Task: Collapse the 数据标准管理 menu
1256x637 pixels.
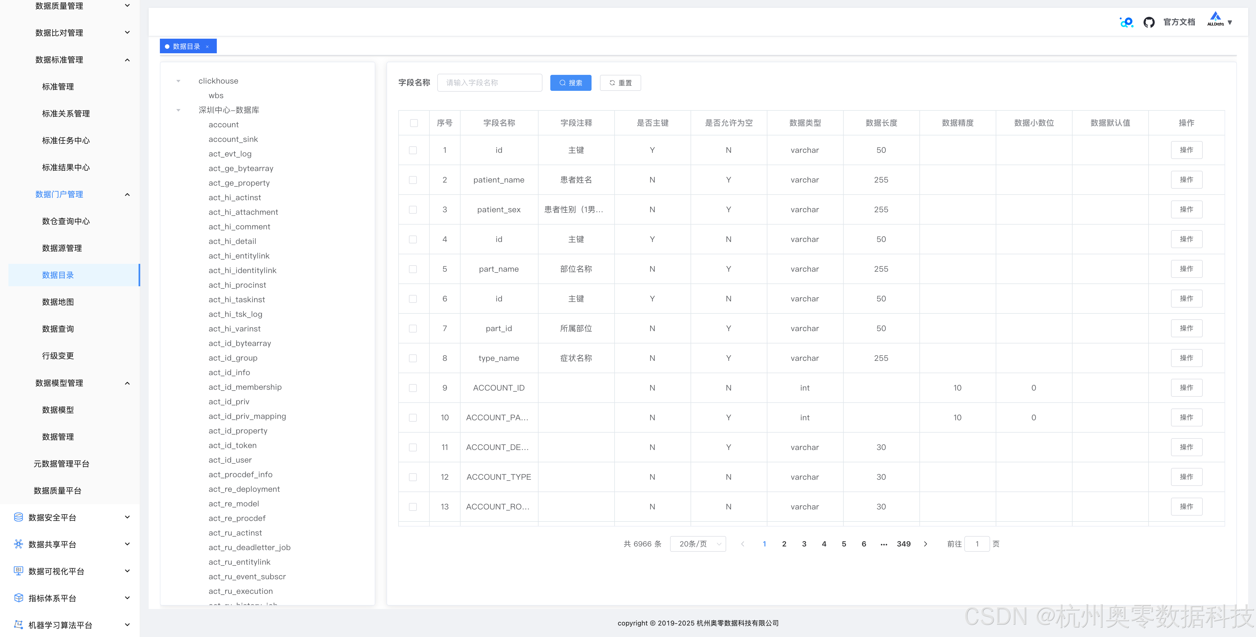Action: (x=127, y=60)
